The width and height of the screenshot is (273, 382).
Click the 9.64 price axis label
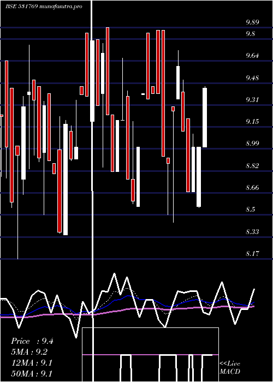[252, 56]
